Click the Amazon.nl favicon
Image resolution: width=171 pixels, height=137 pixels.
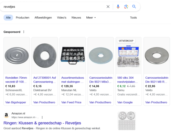[x=7, y=115]
